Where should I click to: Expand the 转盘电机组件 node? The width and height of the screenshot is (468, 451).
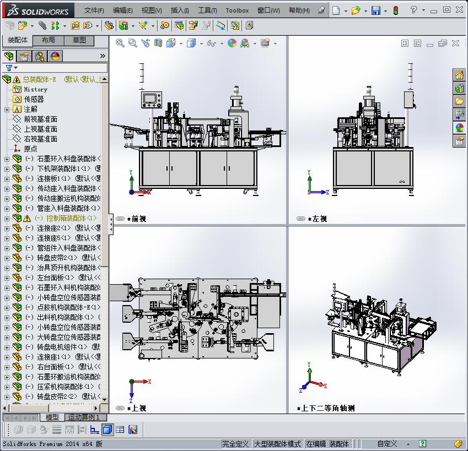pyautogui.click(x=7, y=347)
